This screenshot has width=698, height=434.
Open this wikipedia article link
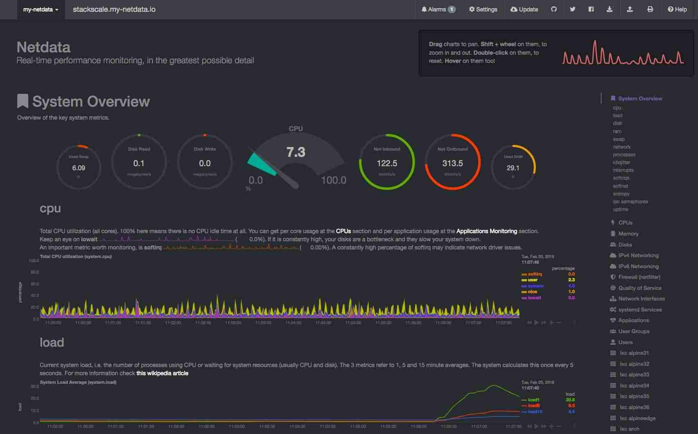162,373
